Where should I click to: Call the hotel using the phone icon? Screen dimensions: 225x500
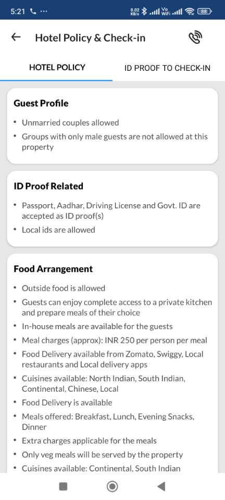(x=195, y=37)
